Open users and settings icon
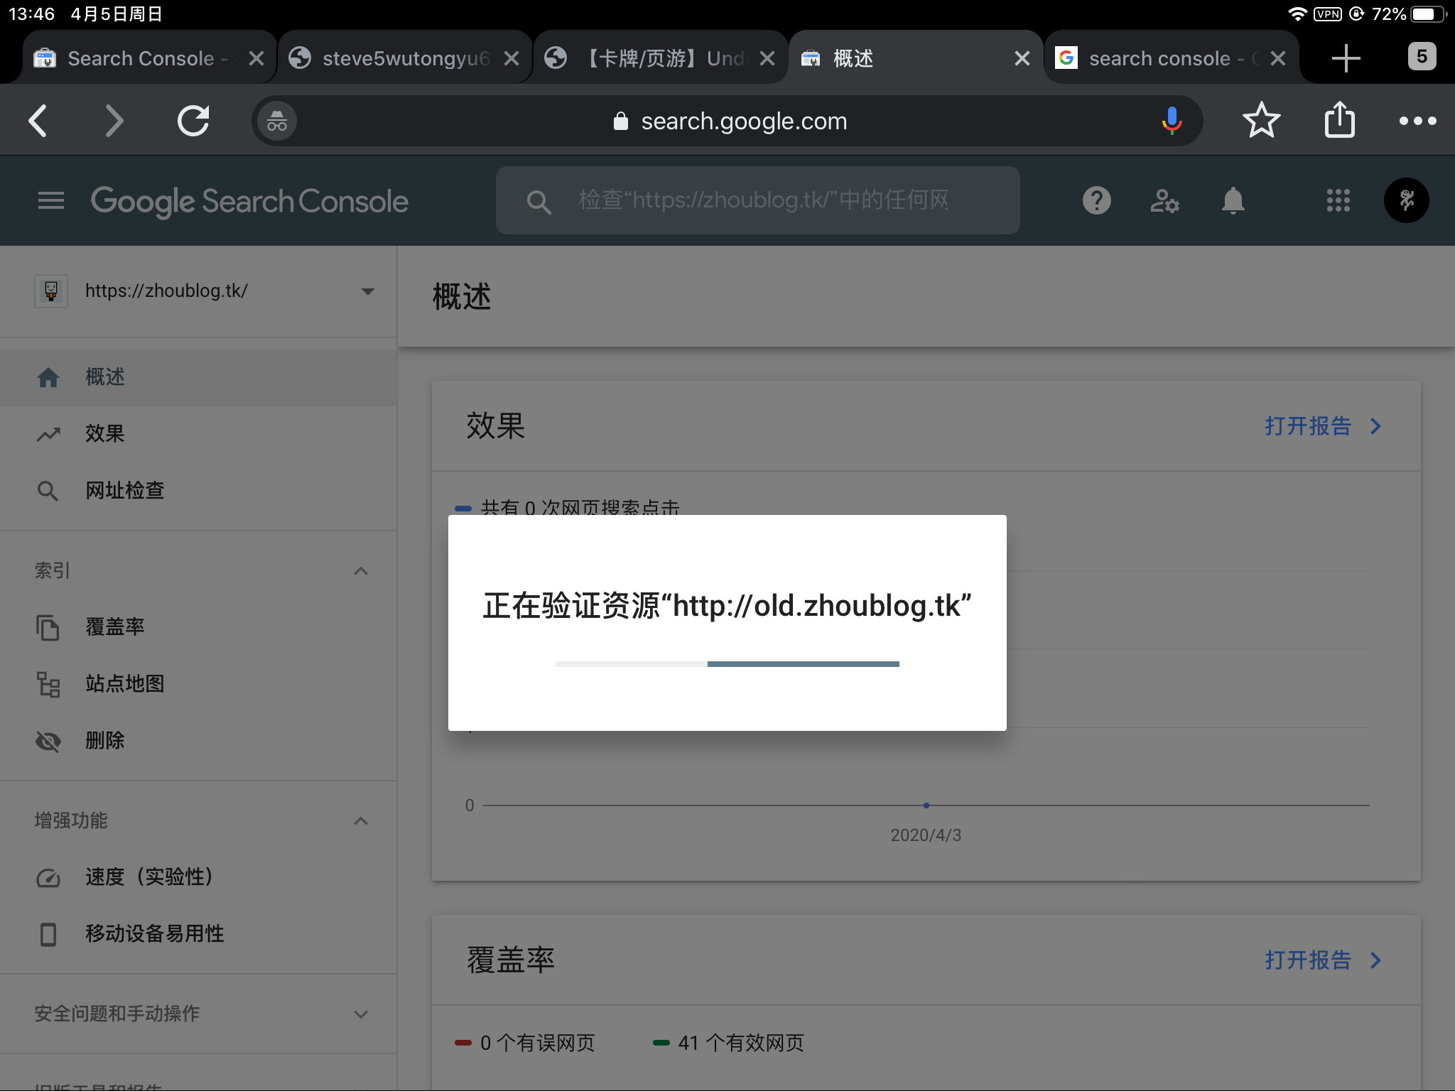This screenshot has height=1091, width=1455. pyautogui.click(x=1164, y=201)
